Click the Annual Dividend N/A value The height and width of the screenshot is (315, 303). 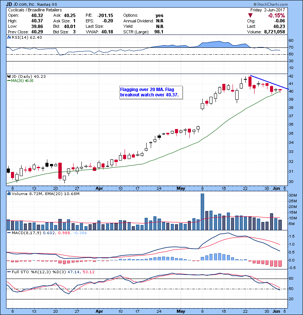[x=159, y=21]
